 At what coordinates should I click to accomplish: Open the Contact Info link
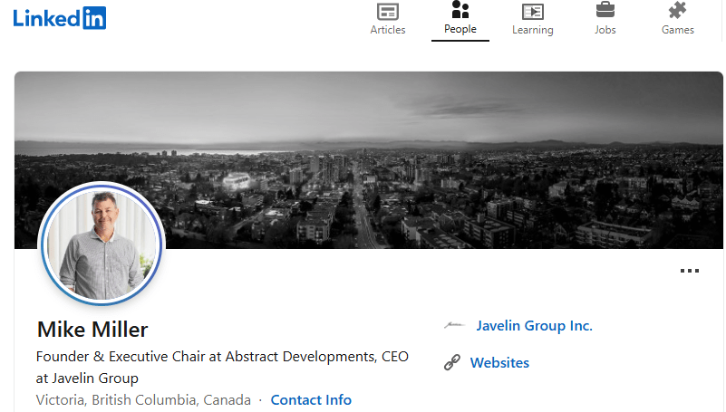pos(311,399)
